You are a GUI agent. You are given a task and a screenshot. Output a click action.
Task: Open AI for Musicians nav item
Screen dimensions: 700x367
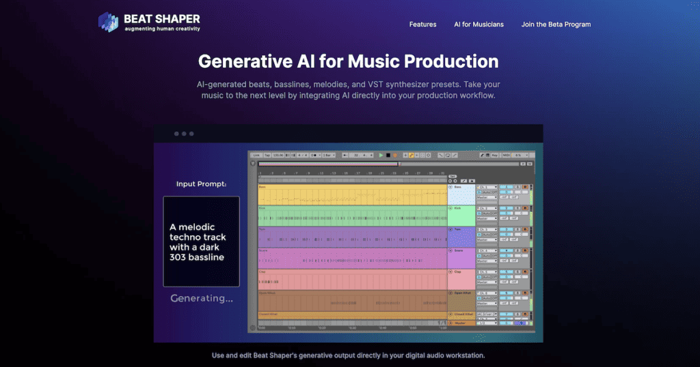coord(479,25)
